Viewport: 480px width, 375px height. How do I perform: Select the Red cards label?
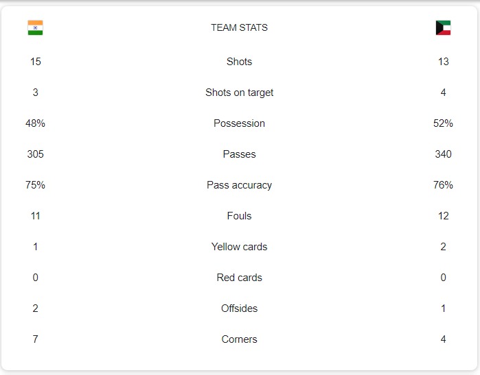coord(239,278)
